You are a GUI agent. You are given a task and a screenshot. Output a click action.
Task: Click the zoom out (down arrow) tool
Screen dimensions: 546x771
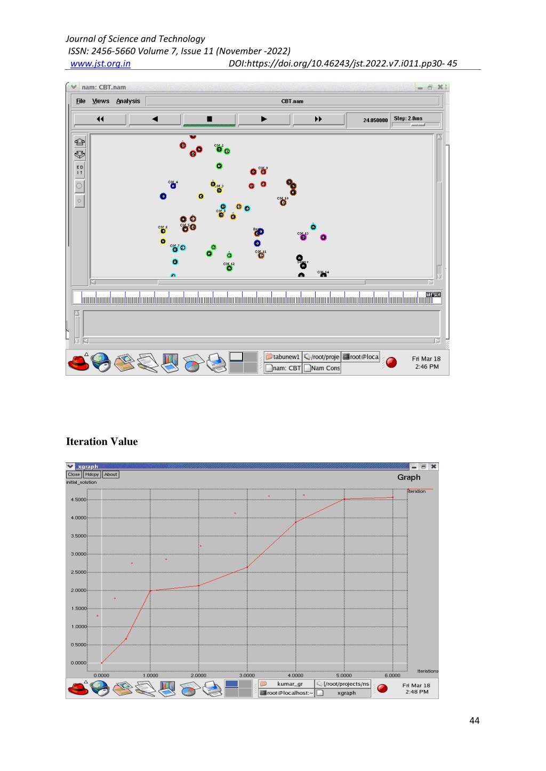[x=79, y=155]
